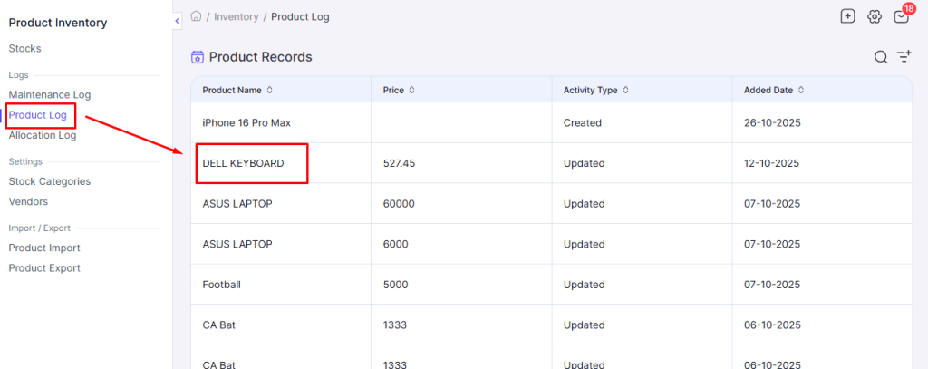Click the search magnifier icon

coord(880,57)
